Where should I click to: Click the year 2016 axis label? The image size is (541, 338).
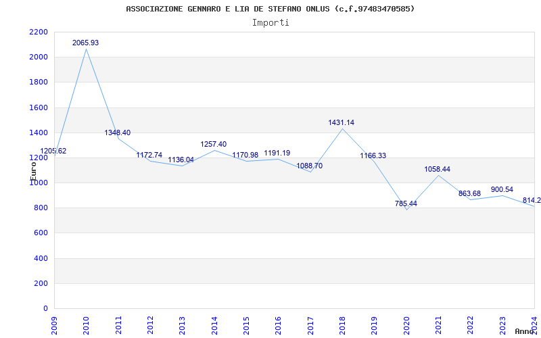(279, 325)
